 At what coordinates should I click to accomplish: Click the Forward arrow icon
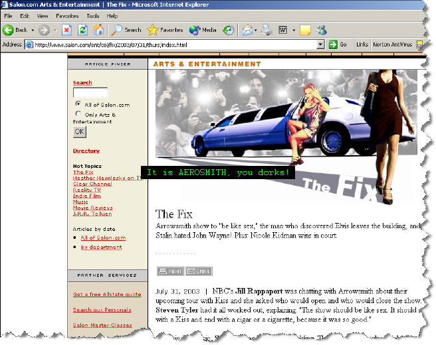tap(44, 30)
